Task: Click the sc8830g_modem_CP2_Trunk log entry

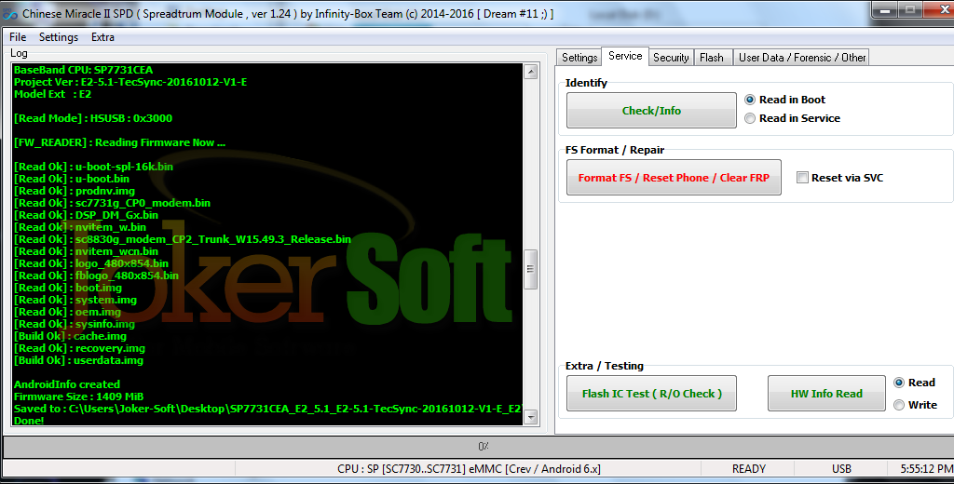Action: coord(182,239)
